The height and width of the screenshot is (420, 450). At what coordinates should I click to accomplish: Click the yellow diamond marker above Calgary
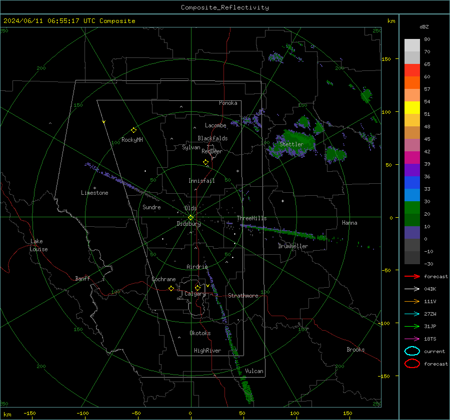(x=197, y=288)
